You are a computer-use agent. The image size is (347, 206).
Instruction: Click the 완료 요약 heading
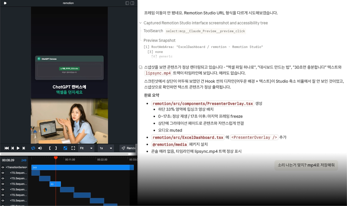[152, 95]
